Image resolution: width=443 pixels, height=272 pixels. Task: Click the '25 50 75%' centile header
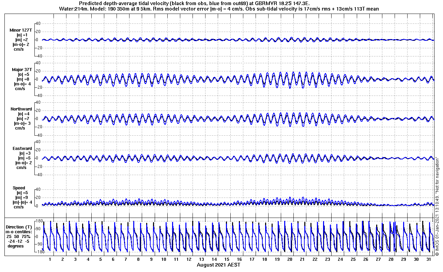pos(19,237)
